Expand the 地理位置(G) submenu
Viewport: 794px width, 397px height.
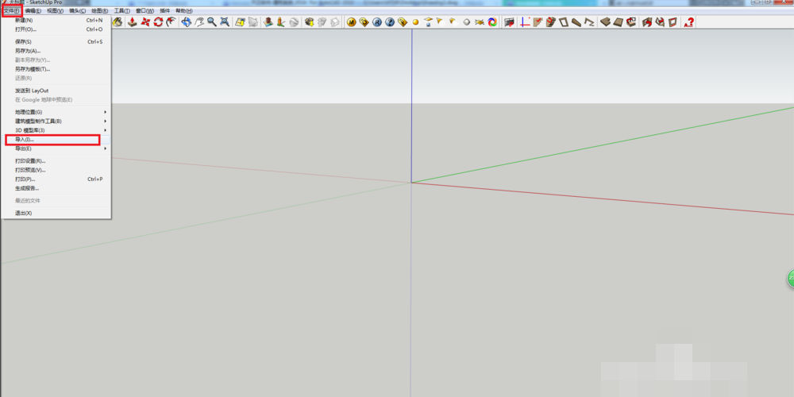point(56,112)
